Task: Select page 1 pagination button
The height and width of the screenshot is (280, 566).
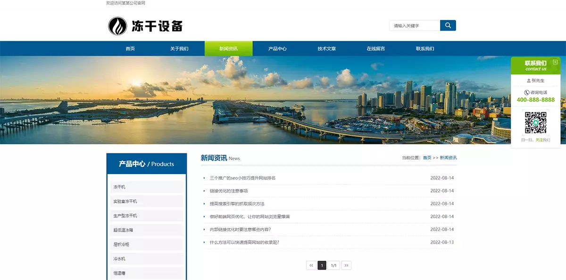Action: tap(322, 265)
